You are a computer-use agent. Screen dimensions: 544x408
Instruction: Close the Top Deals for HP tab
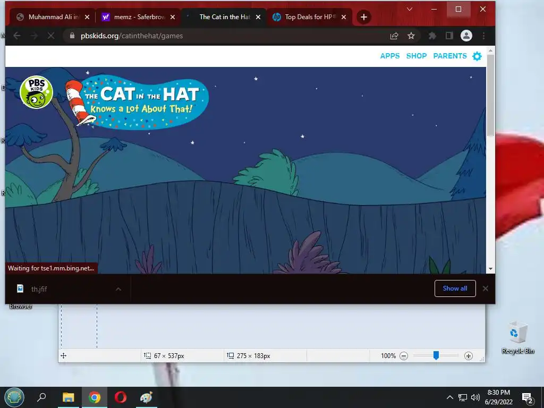click(344, 17)
